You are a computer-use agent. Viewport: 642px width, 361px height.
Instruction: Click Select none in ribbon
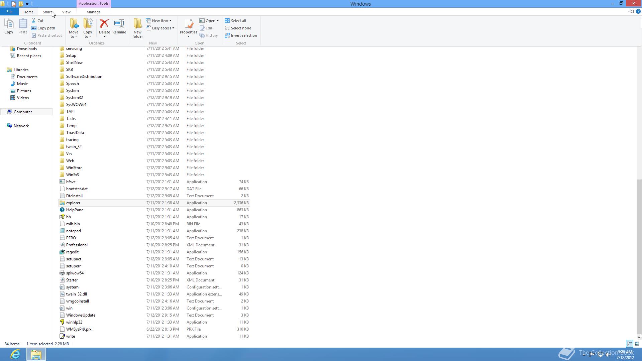click(238, 28)
